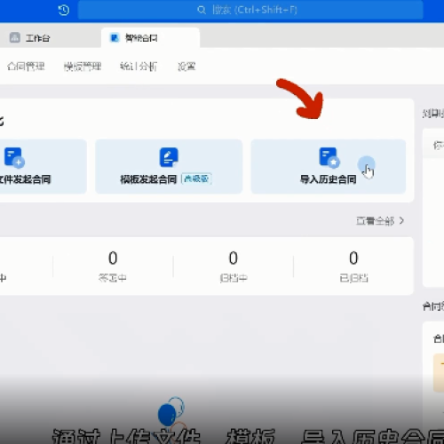
Task: Click the 导入历史合同 label
Action: tap(329, 179)
